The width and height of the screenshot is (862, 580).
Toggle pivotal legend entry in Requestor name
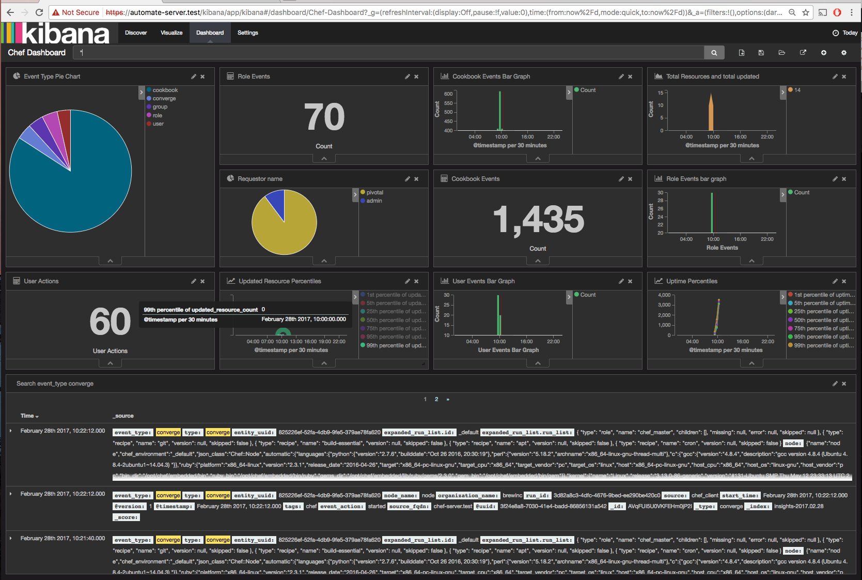(372, 192)
